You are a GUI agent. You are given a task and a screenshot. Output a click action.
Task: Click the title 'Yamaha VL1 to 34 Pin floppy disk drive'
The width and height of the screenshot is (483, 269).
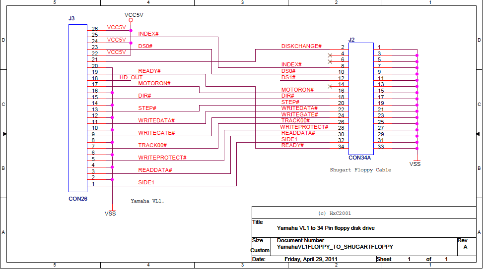point(326,228)
